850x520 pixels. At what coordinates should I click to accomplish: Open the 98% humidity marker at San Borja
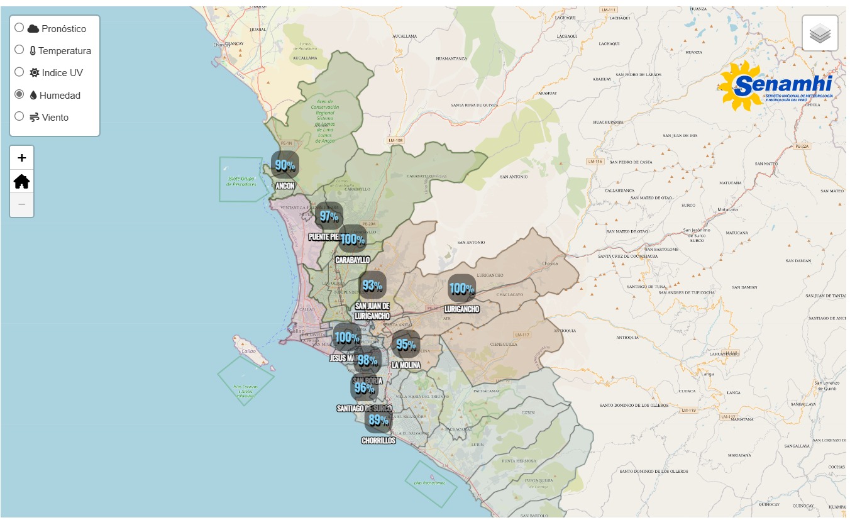click(x=367, y=360)
